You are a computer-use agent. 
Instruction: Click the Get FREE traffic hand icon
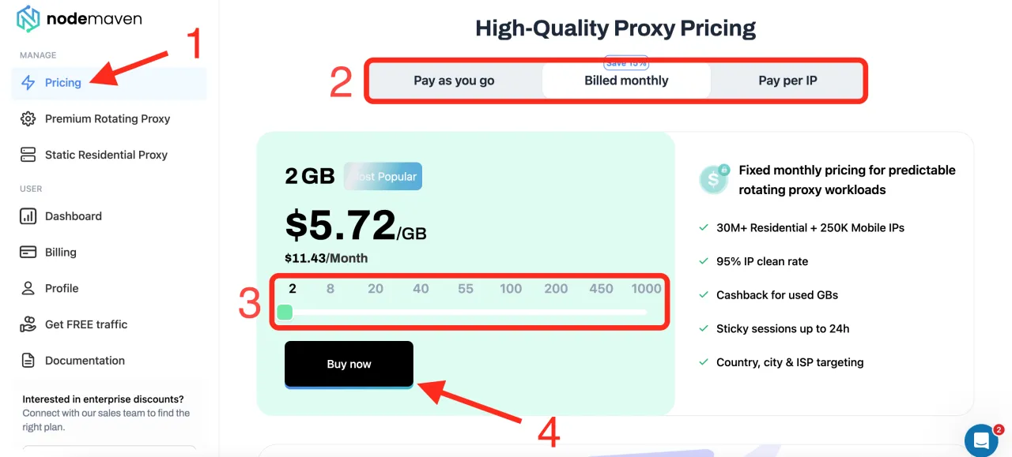click(28, 324)
